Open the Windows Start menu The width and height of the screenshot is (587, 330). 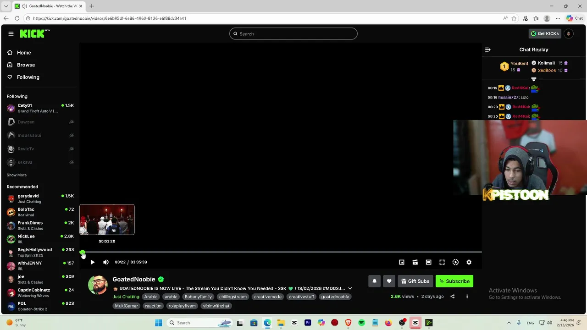click(159, 323)
